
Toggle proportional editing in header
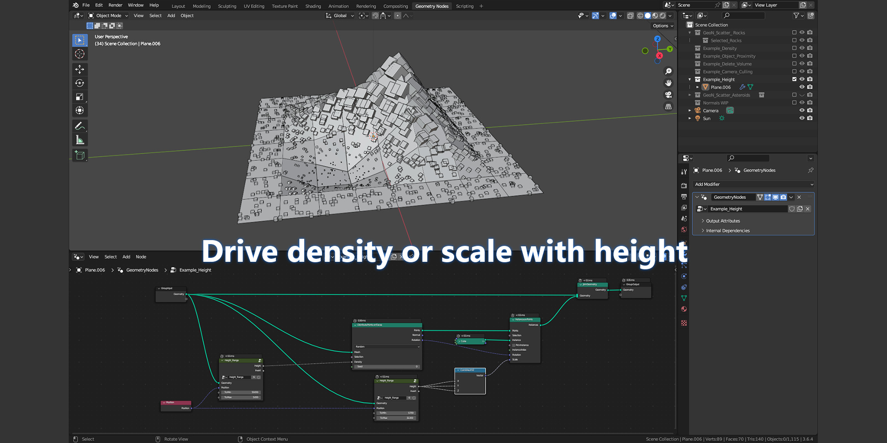pyautogui.click(x=398, y=16)
